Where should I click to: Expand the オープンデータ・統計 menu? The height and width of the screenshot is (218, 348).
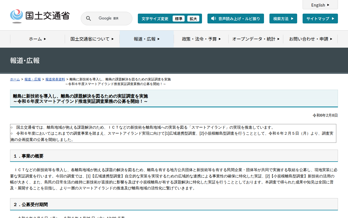pos(256,39)
